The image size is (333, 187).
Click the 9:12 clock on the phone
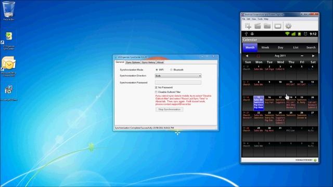[313, 34]
